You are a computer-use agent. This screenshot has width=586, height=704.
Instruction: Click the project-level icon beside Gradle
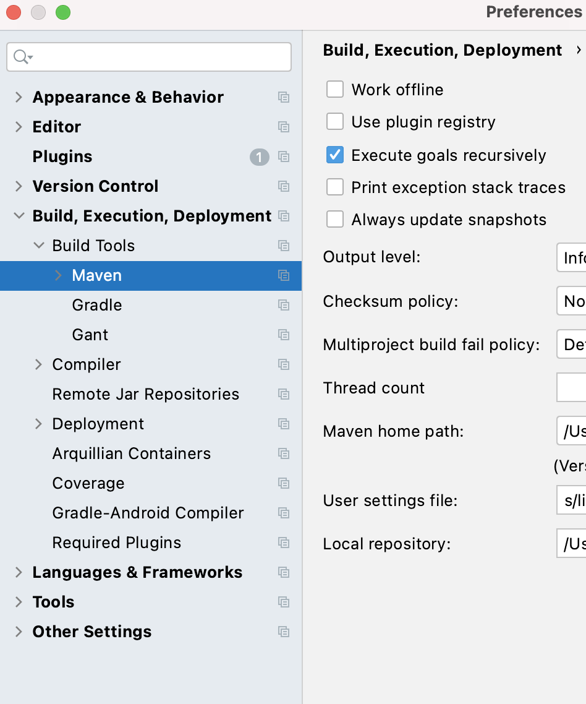[284, 305]
